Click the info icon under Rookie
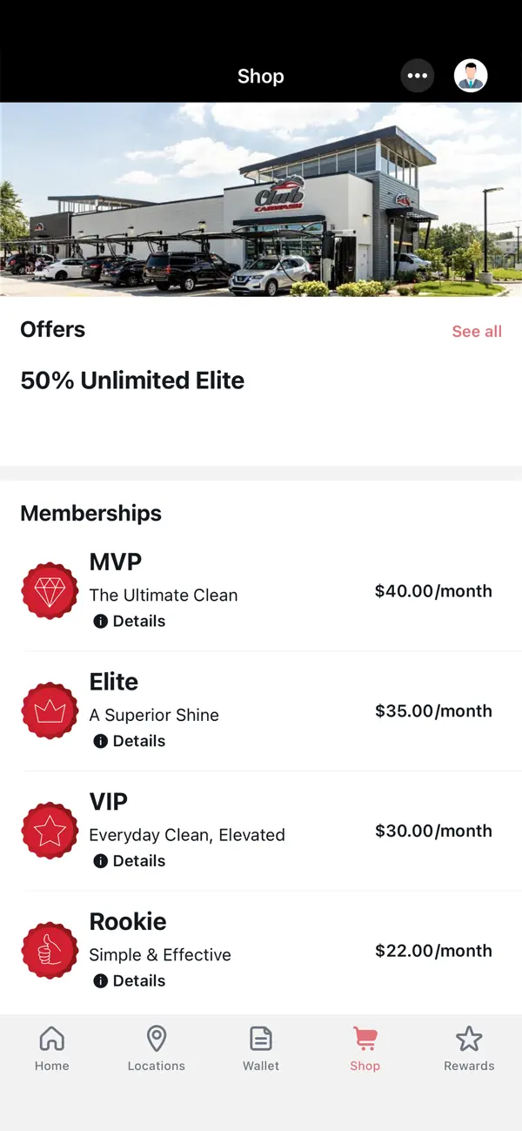This screenshot has height=1131, width=522. coord(100,980)
